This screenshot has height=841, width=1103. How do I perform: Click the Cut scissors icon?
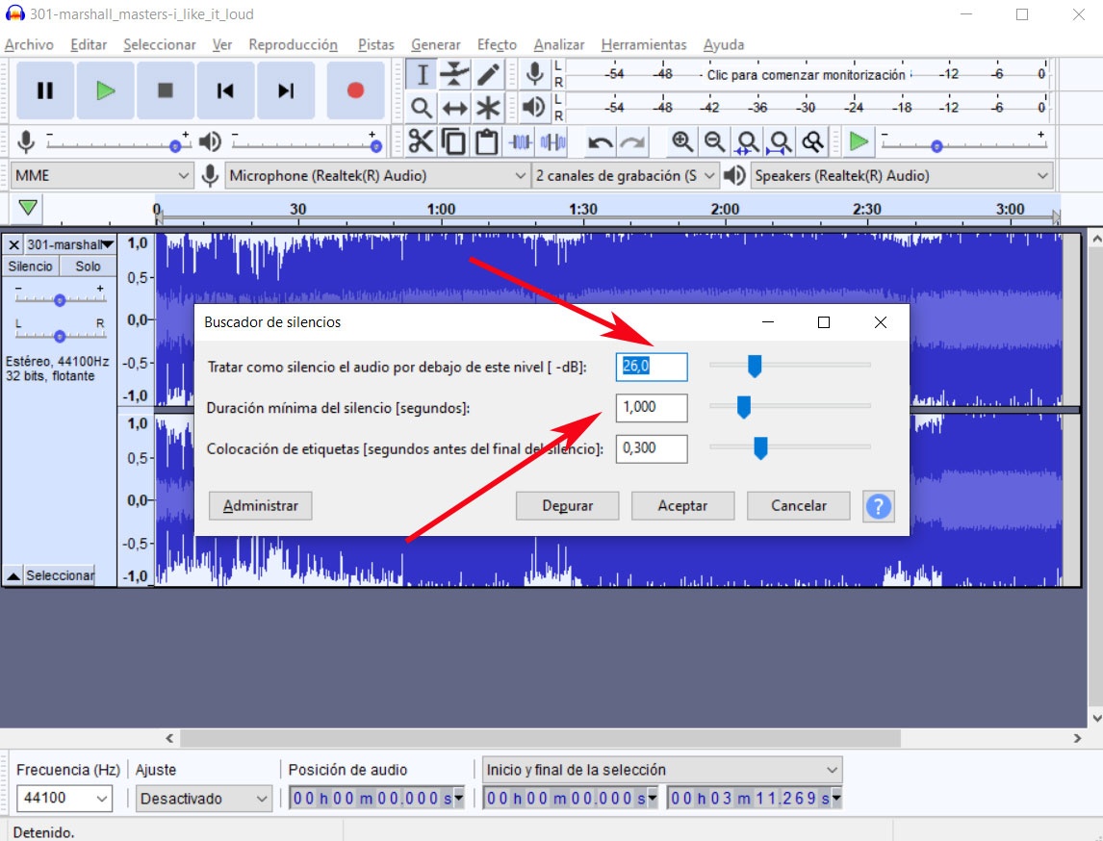point(421,142)
